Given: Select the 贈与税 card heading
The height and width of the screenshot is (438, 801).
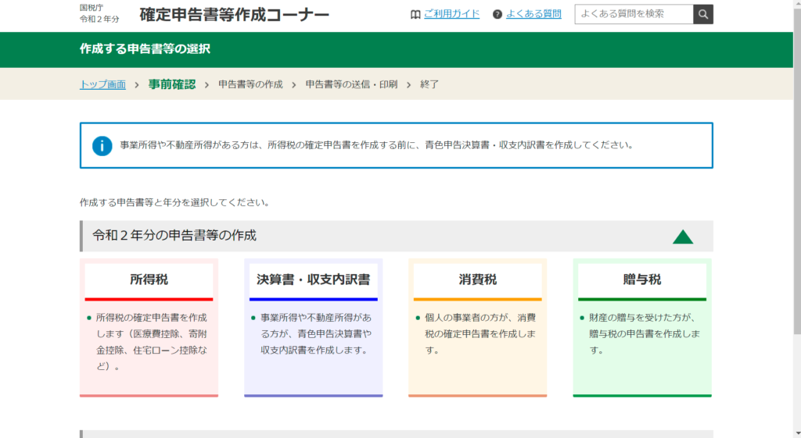Looking at the screenshot, I should [x=641, y=280].
